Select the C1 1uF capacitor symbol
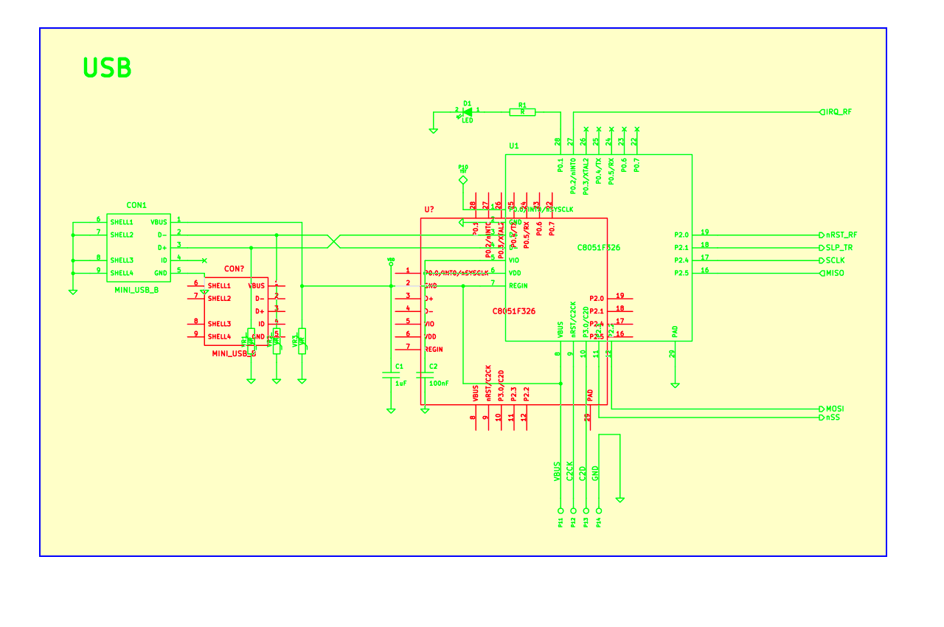This screenshot has height=627, width=944. click(x=390, y=375)
